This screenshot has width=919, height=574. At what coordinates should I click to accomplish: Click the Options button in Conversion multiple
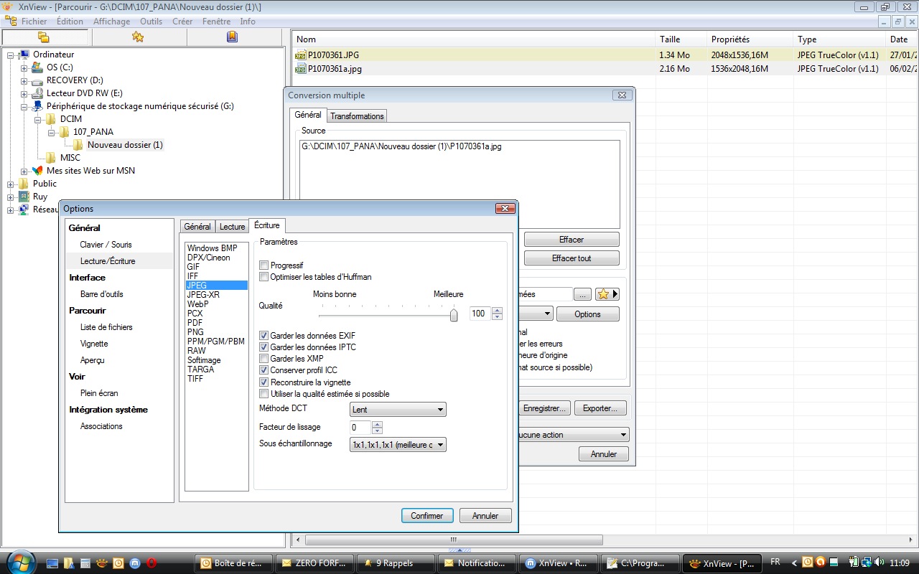587,314
